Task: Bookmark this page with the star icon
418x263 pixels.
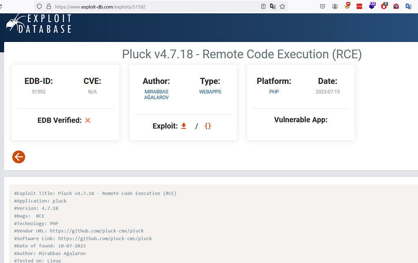Action: click(x=282, y=7)
